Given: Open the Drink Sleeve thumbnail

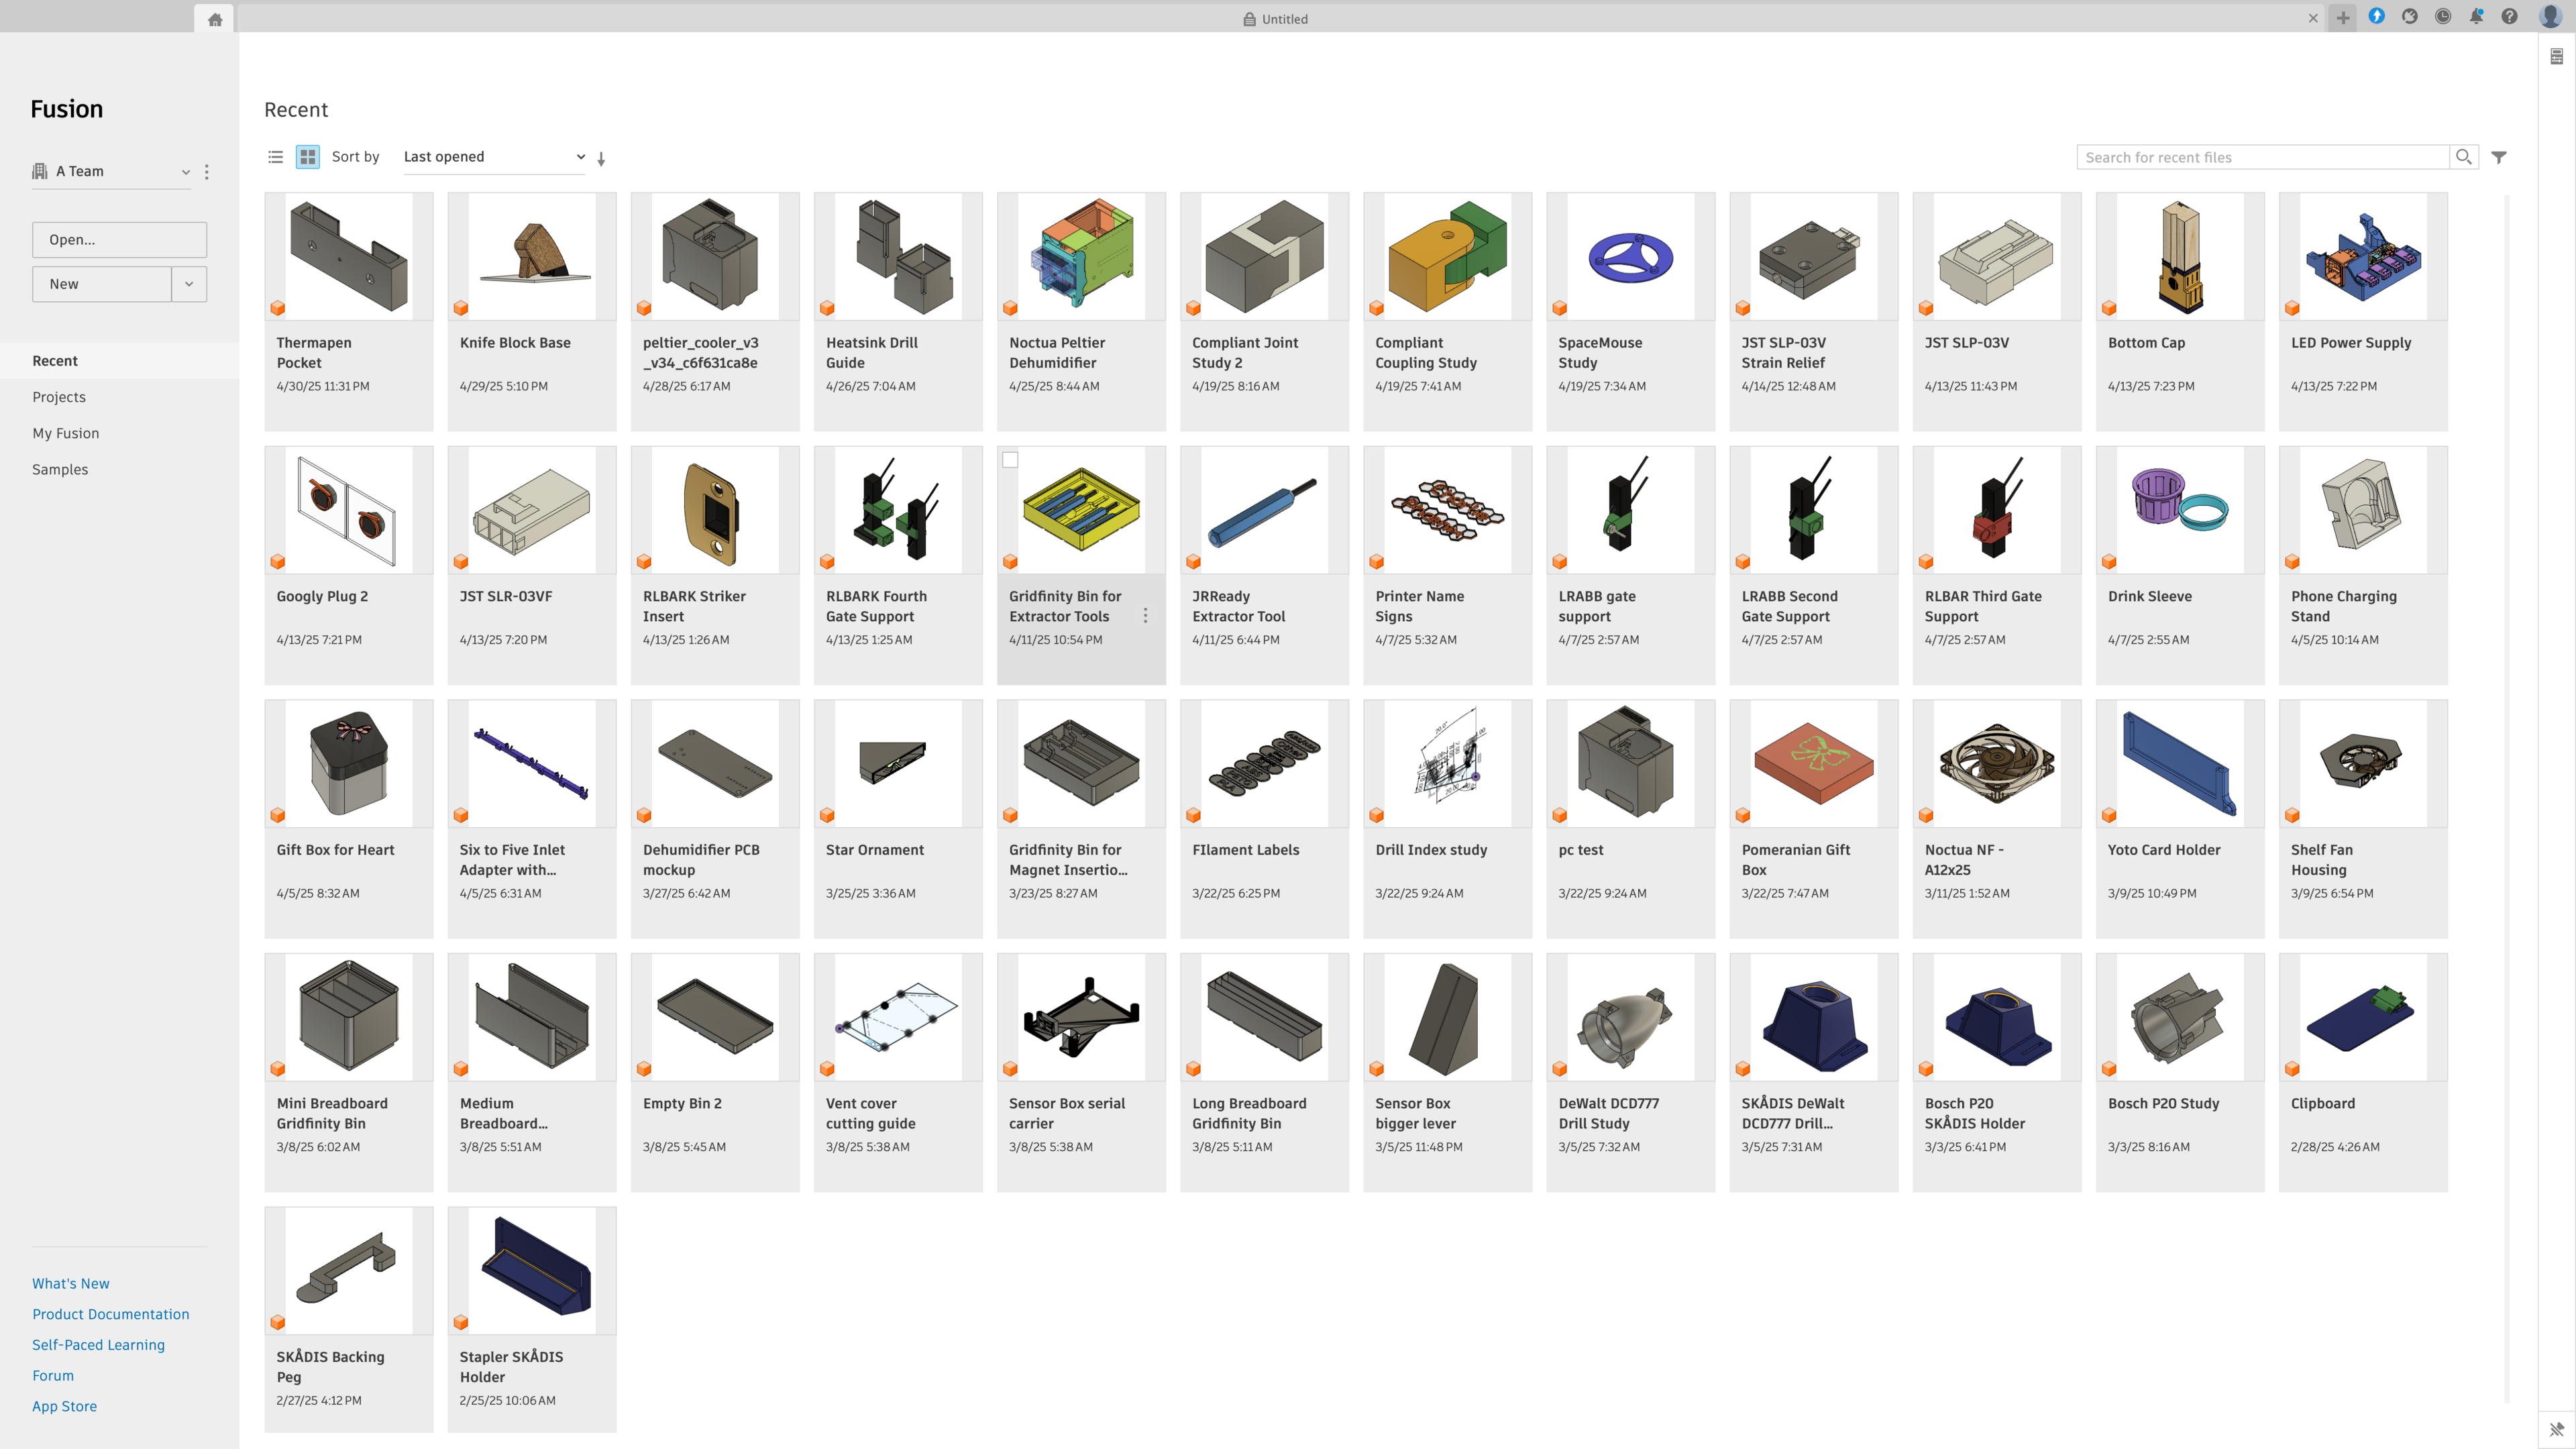Looking at the screenshot, I should tap(2180, 510).
